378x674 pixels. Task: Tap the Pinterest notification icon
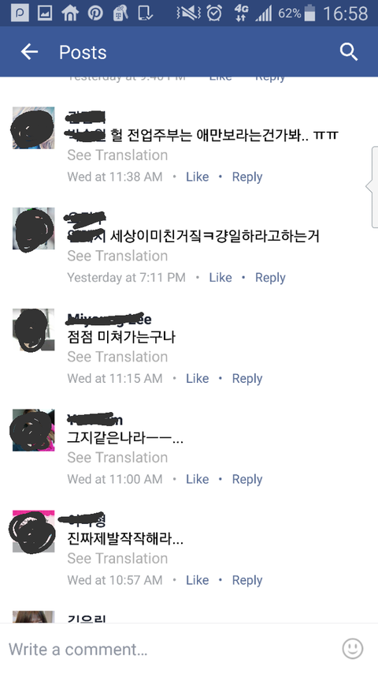pyautogui.click(x=95, y=13)
